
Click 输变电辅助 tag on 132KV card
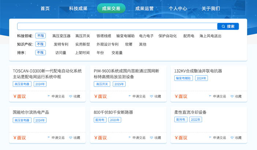(x=183, y=78)
